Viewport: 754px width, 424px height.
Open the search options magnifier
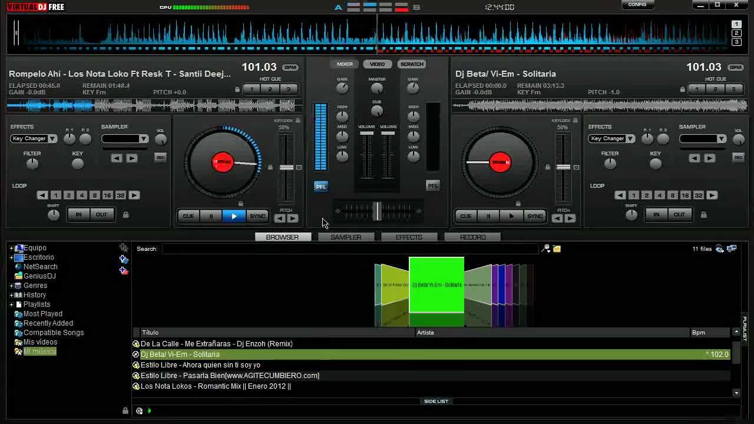[546, 249]
